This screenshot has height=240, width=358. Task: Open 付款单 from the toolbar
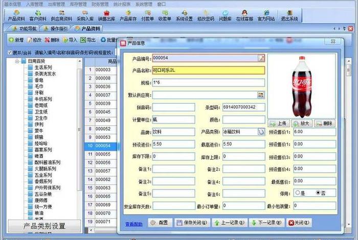(x=147, y=15)
